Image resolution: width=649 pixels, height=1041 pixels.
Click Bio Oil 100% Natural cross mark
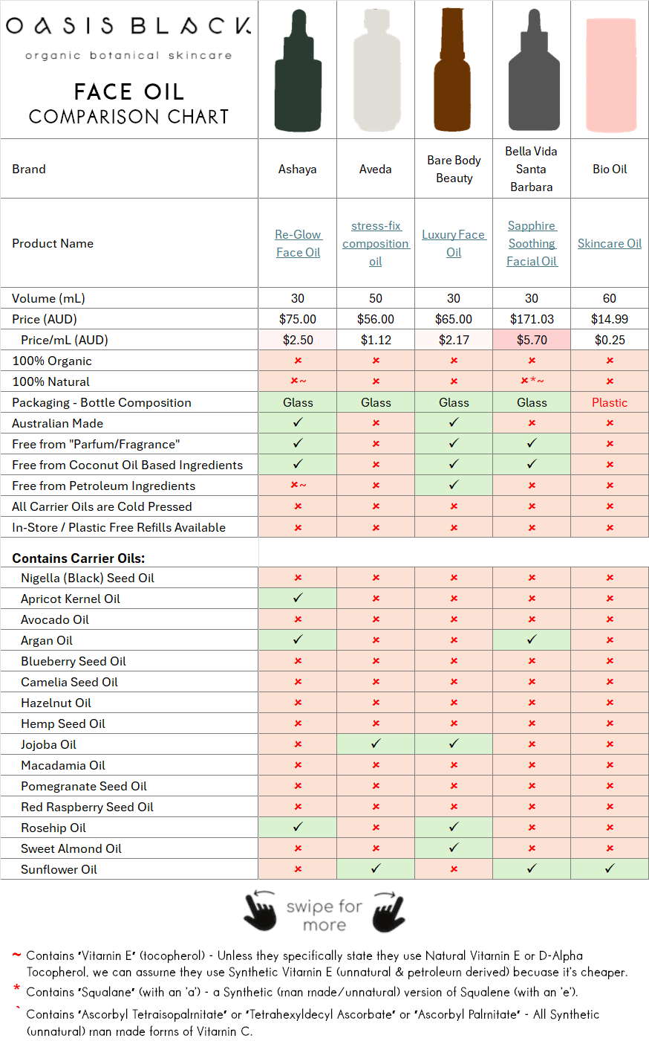click(x=610, y=381)
